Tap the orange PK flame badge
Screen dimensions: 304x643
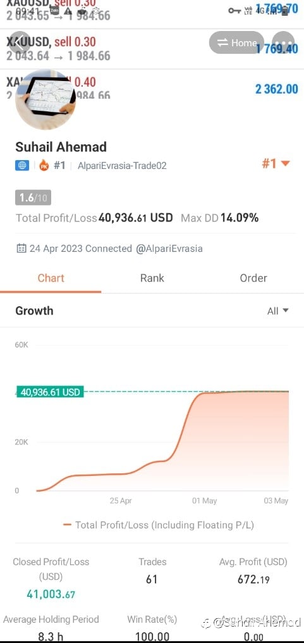(44, 166)
